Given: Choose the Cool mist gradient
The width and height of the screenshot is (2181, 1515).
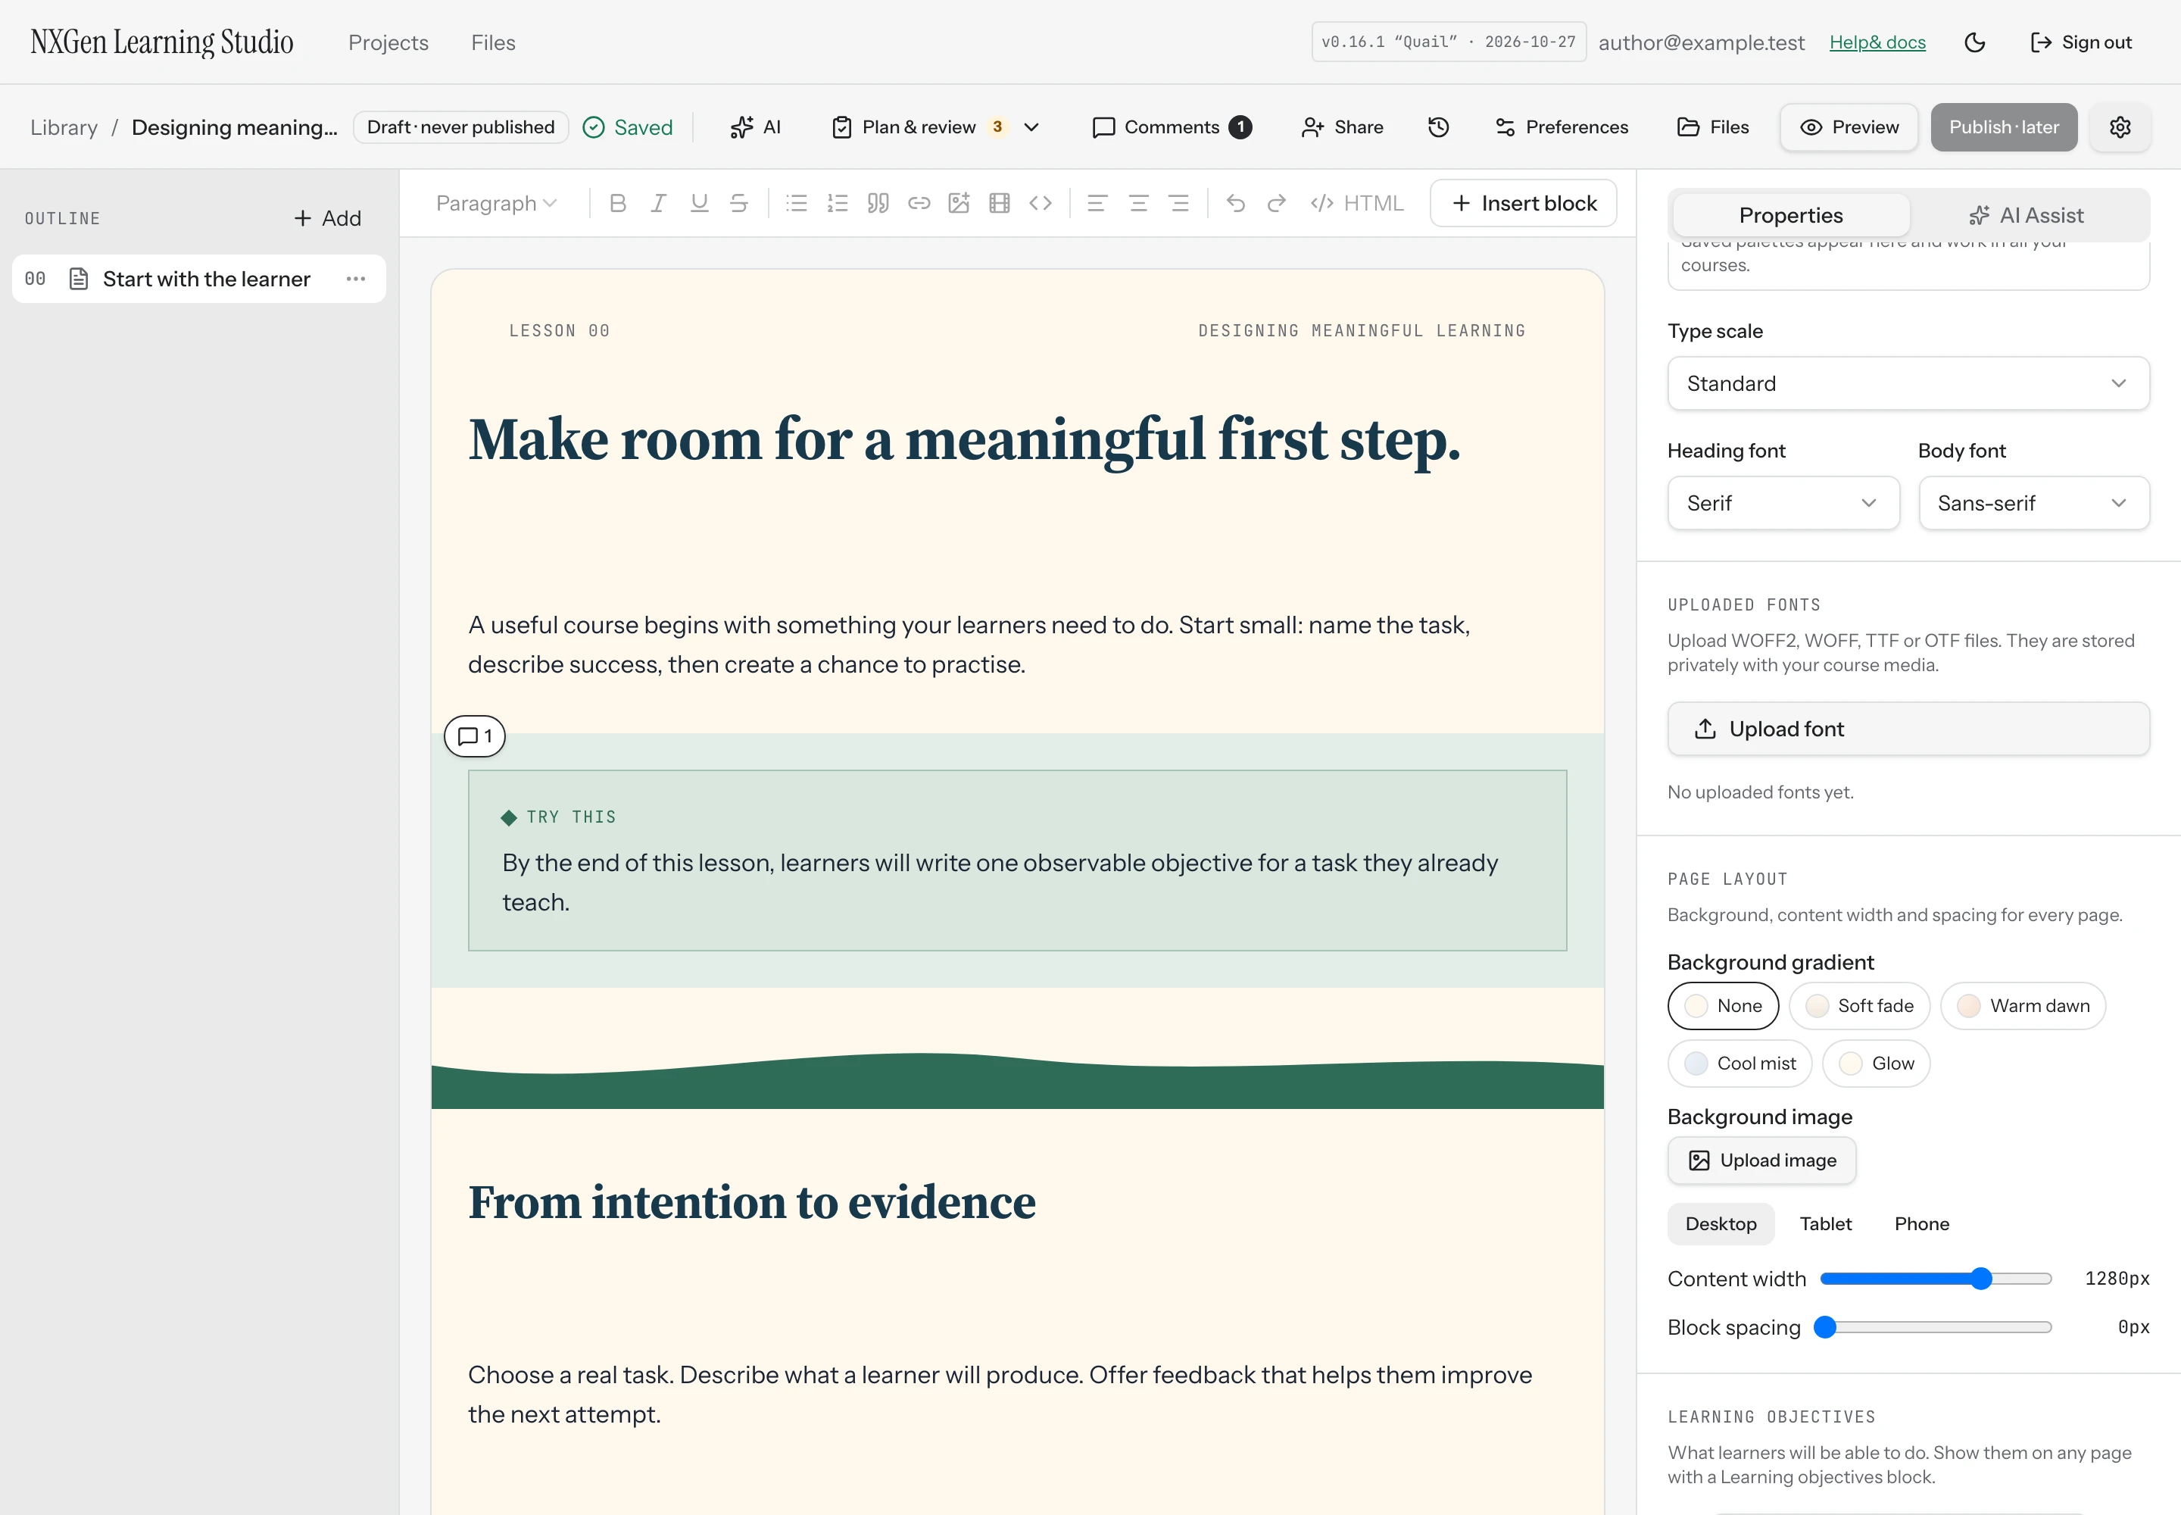Looking at the screenshot, I should coord(1739,1064).
